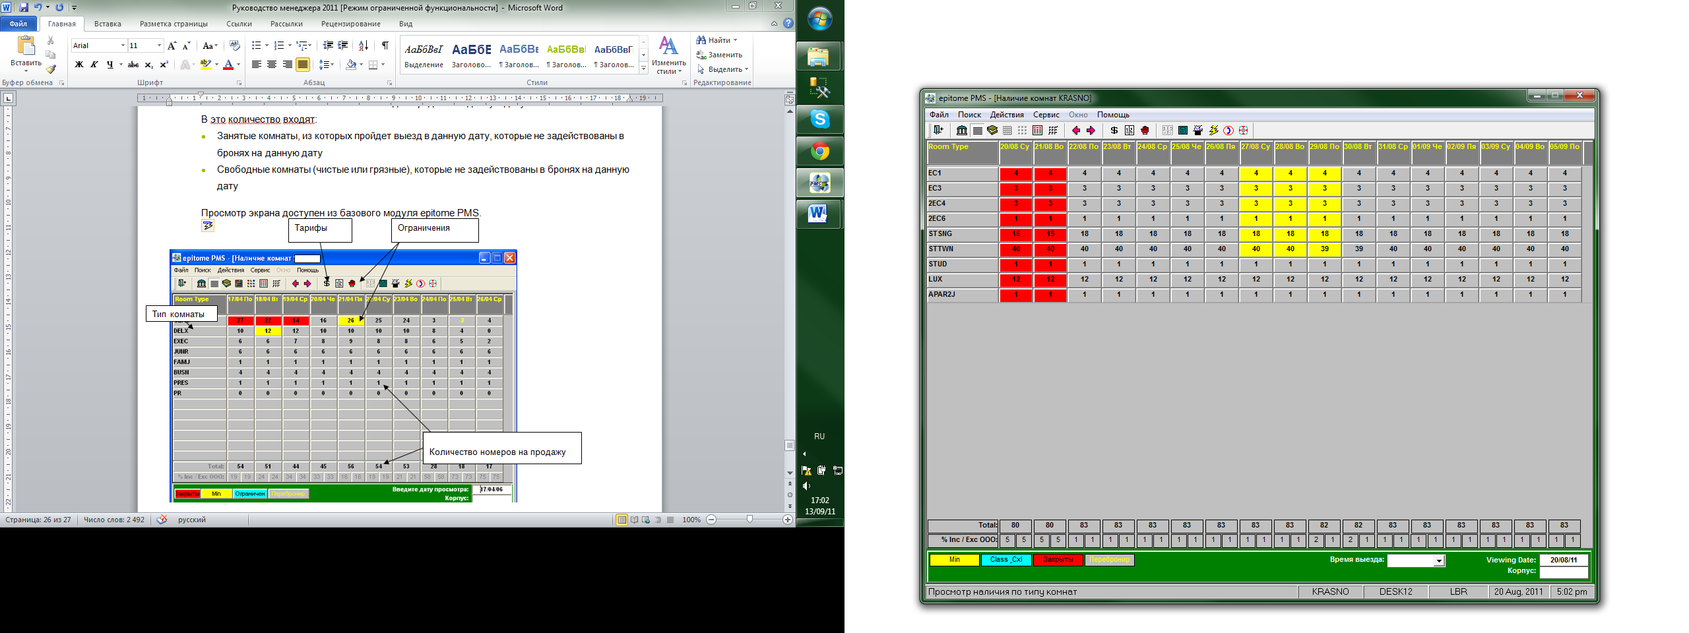Open the Arial font name dropdown

click(123, 45)
